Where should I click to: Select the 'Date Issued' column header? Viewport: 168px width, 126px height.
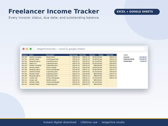click(75, 55)
